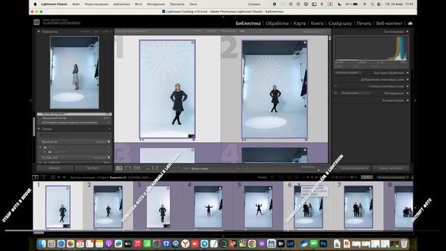Expand the Комментарии panel
This screenshot has width=446, height=251.
(407, 100)
